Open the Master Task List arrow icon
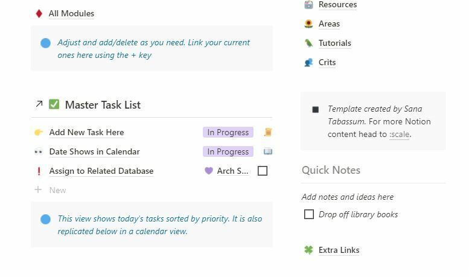This screenshot has width=469, height=277. (x=39, y=104)
